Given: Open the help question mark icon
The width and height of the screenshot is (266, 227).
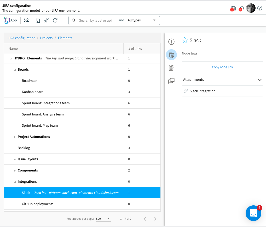Looking at the screenshot, I should pos(260,8).
